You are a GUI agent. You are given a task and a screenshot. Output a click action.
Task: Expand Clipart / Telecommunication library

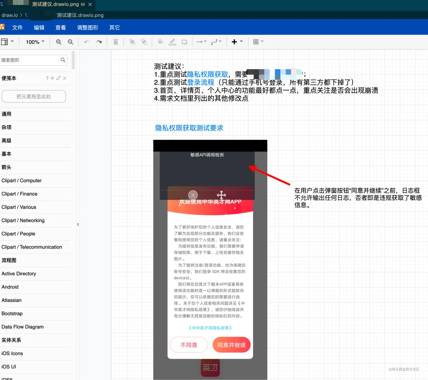pos(35,247)
